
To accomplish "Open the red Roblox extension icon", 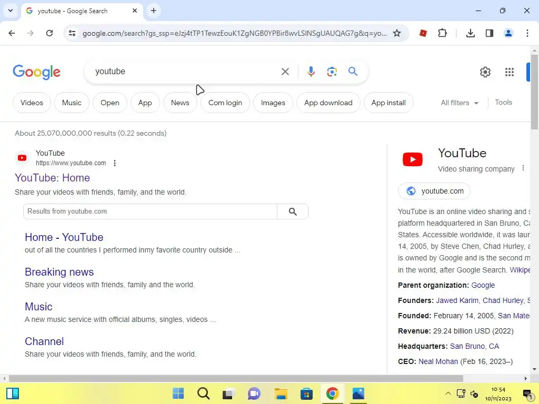I will click(423, 33).
